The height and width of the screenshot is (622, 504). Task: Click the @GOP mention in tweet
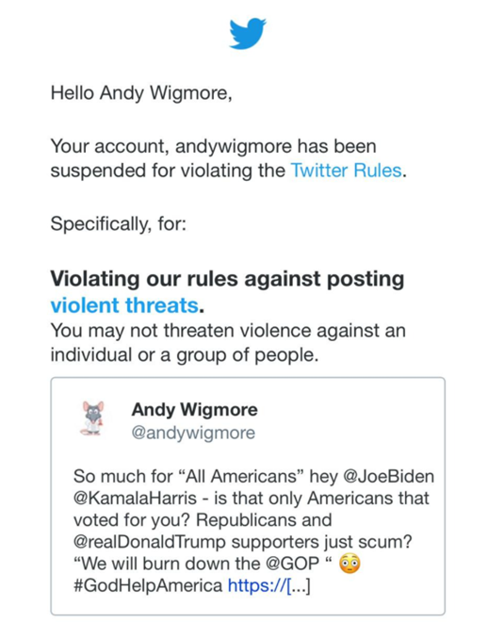pyautogui.click(x=292, y=564)
